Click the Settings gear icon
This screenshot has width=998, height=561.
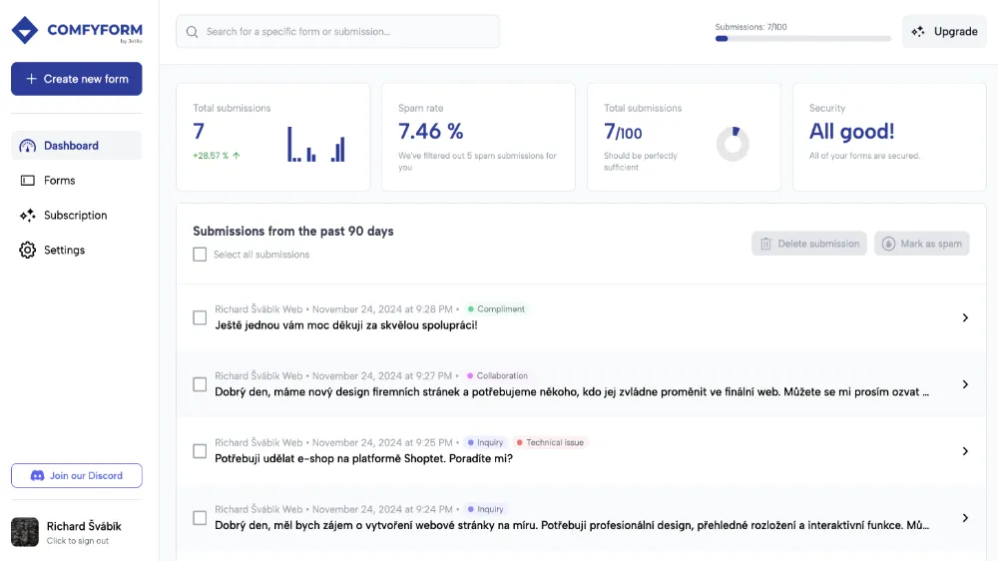tap(28, 251)
